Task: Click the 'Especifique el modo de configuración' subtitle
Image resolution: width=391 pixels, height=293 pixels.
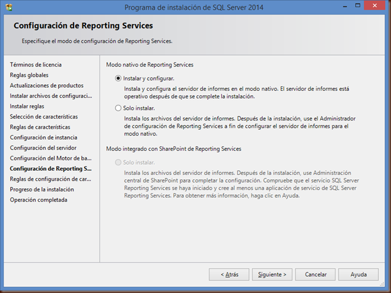Action: (x=97, y=41)
